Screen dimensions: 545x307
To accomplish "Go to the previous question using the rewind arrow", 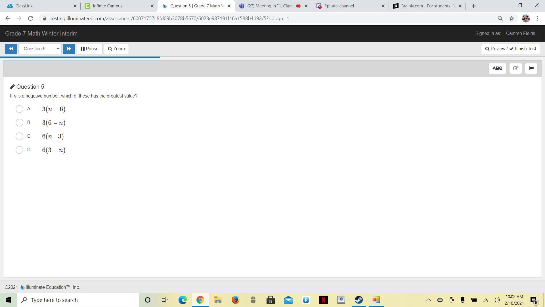I will (x=11, y=49).
